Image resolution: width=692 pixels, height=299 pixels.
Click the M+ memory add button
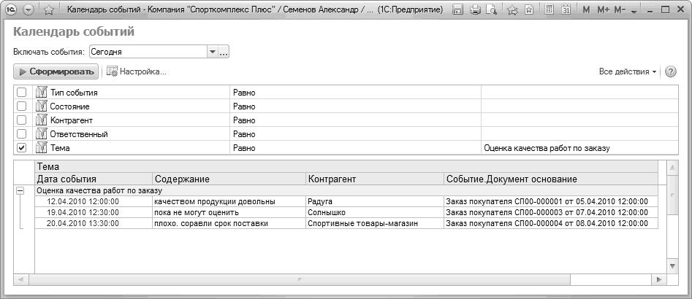(603, 9)
